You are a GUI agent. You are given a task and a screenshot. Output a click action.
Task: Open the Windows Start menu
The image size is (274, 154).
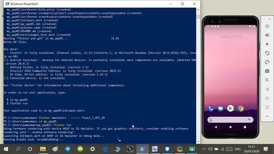(6, 149)
